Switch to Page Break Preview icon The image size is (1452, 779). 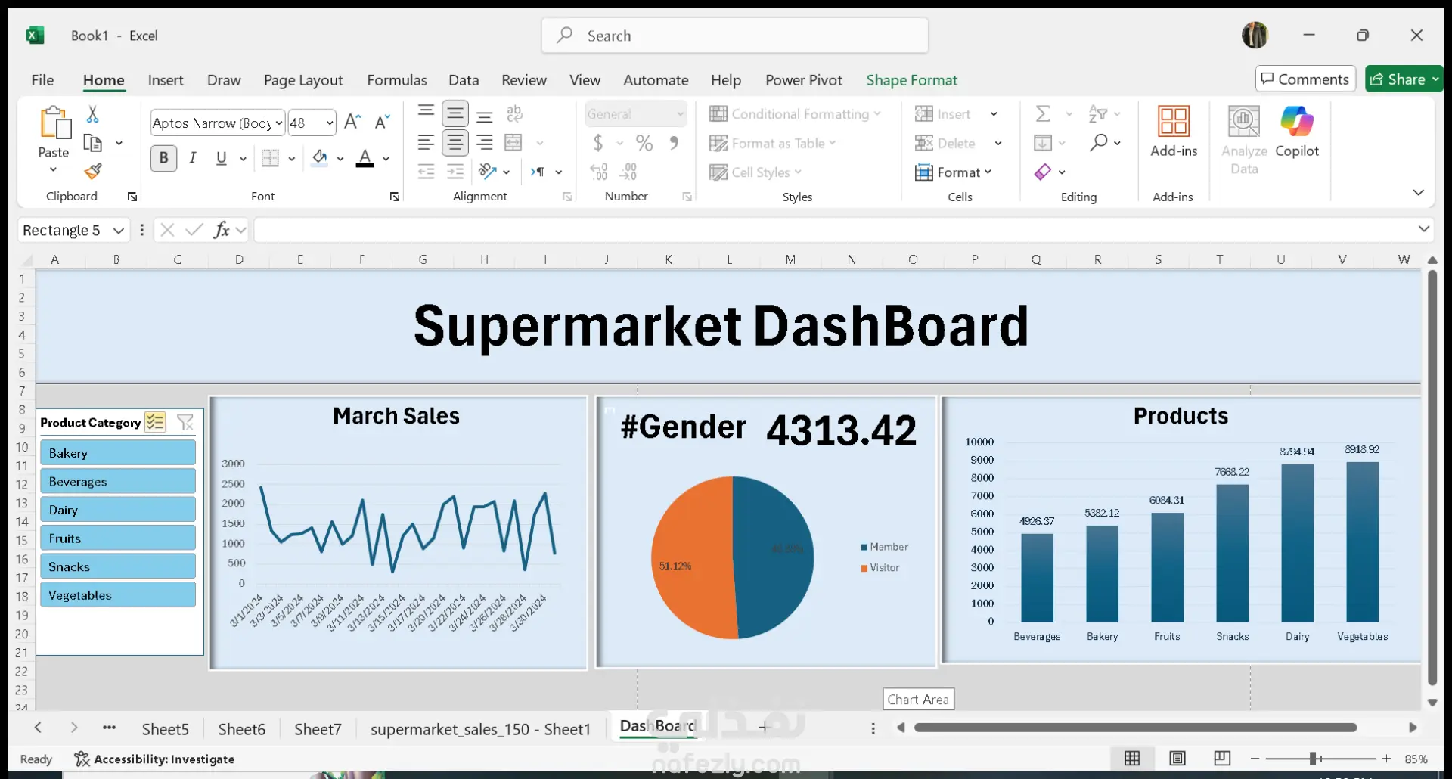pyautogui.click(x=1222, y=759)
